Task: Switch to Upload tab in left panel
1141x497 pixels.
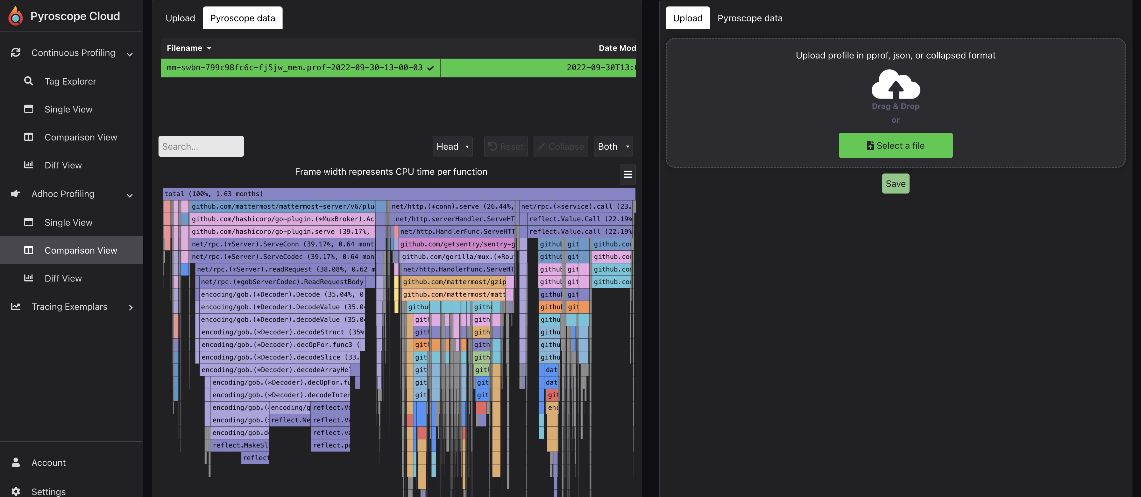Action: coord(180,18)
